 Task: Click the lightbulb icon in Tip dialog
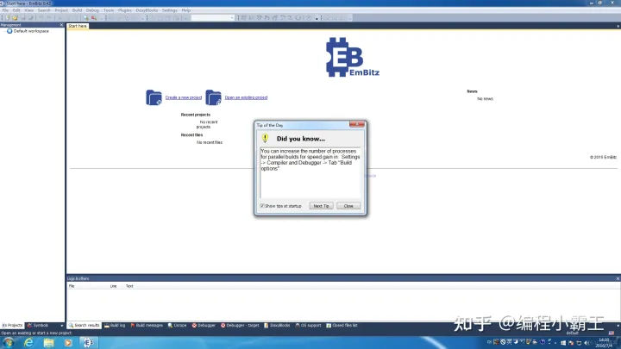click(265, 138)
